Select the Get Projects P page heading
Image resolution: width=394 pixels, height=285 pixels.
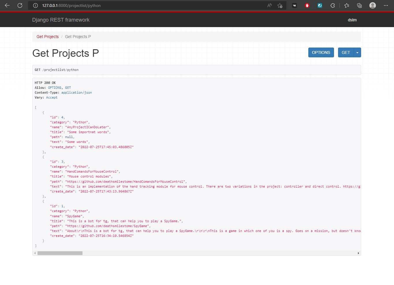click(x=65, y=53)
